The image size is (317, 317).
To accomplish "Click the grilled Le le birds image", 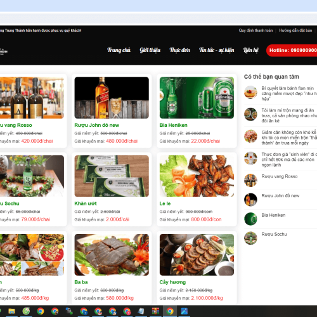I will pos(197,176).
